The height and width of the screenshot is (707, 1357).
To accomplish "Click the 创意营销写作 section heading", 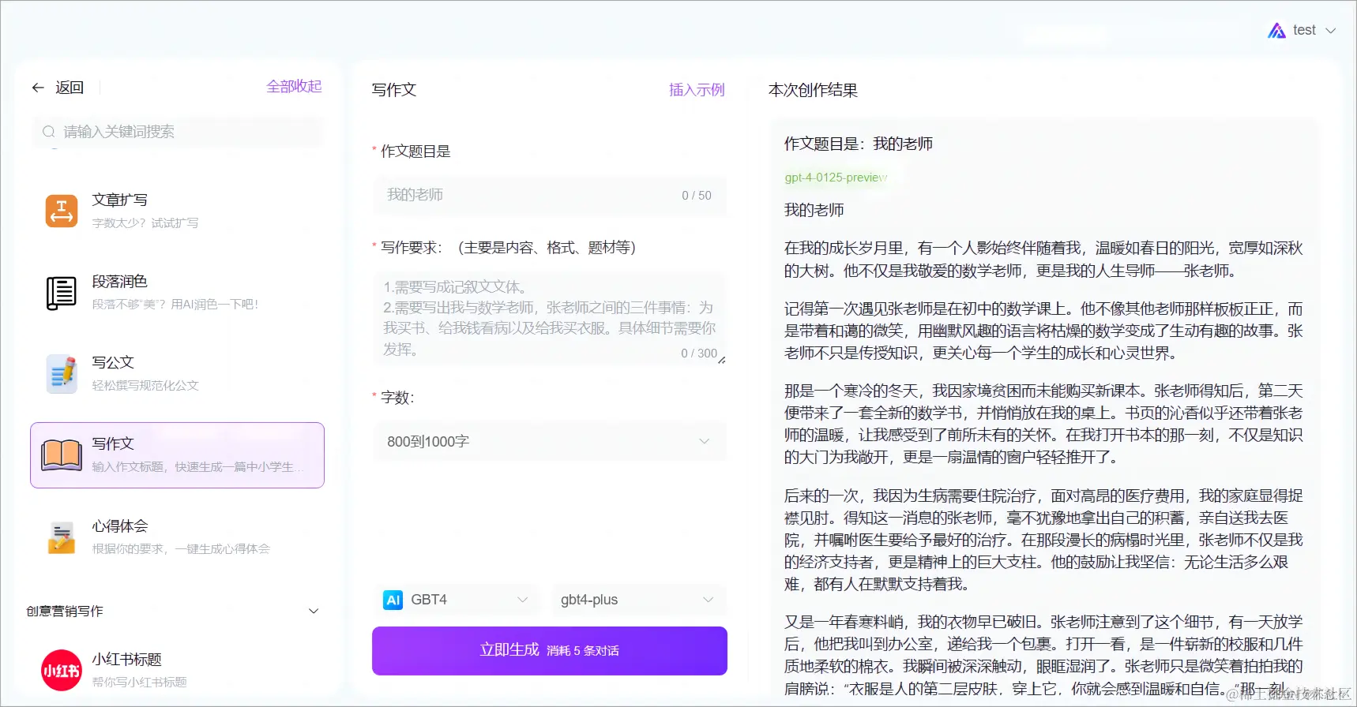I will click(x=65, y=612).
